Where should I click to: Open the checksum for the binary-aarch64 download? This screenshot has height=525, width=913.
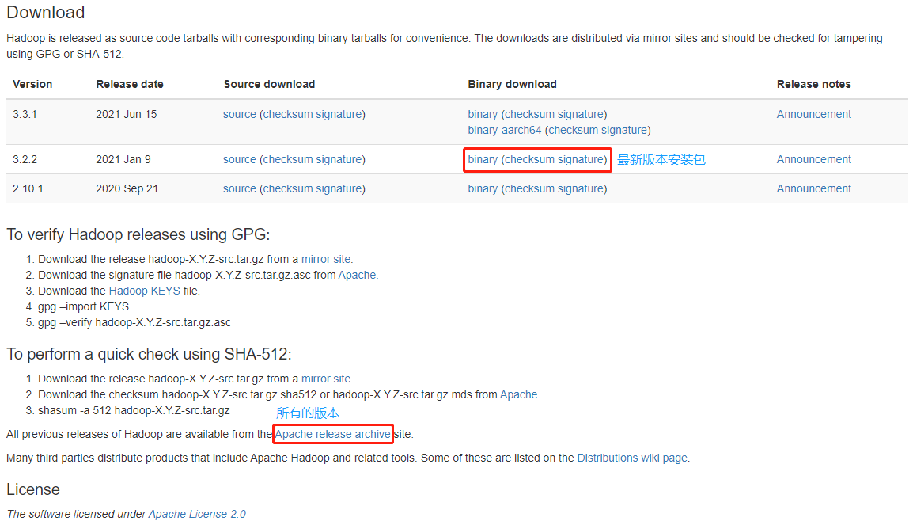click(574, 130)
